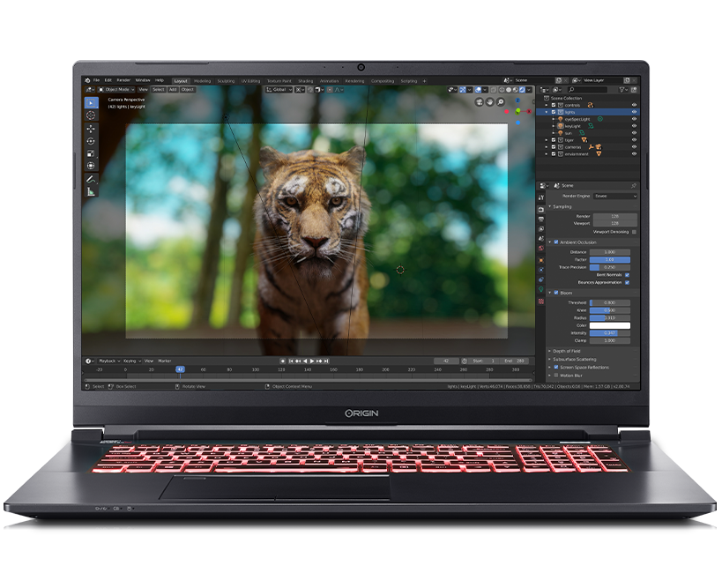
Task: Click the keyLight lamp icon in outliner
Action: click(x=561, y=126)
